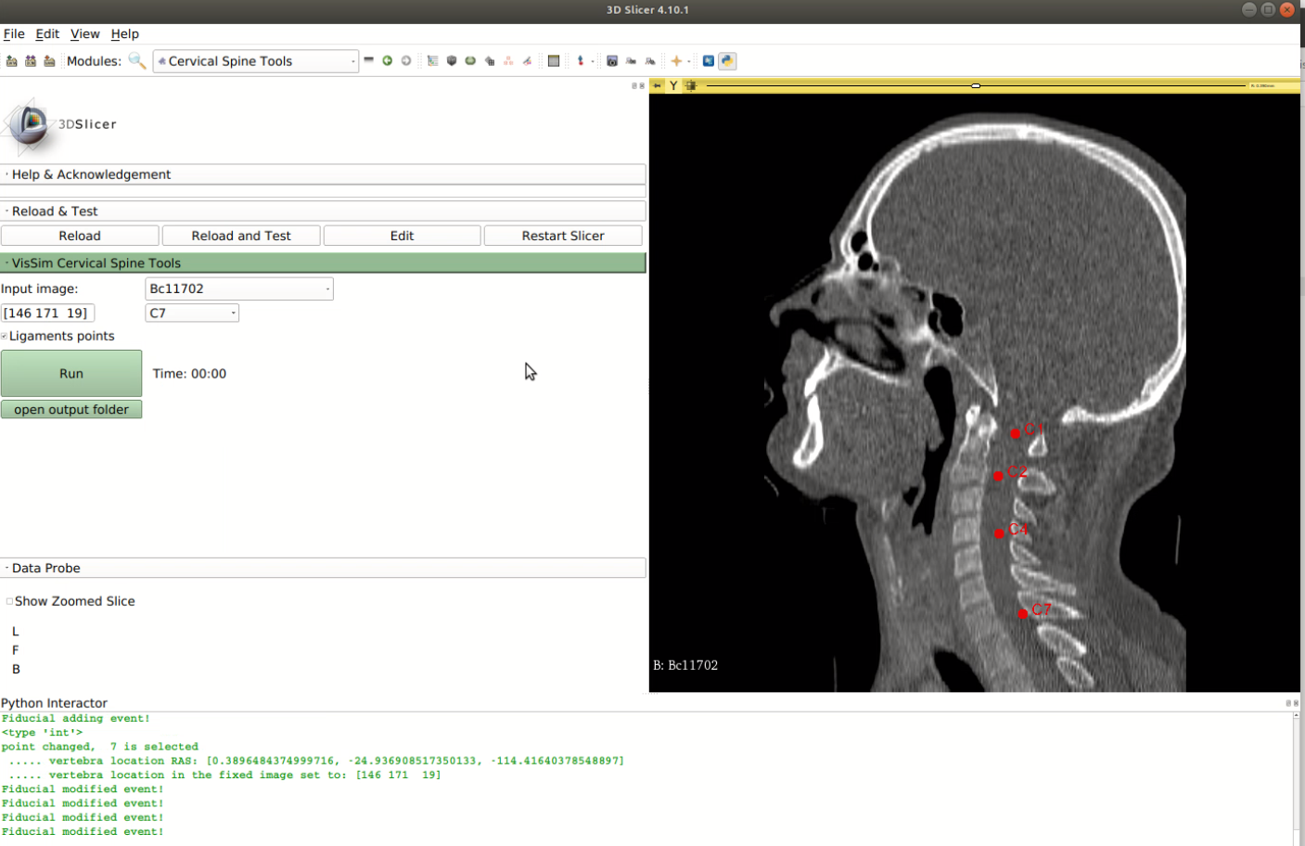This screenshot has width=1305, height=846.
Task: Open the C7 vertebra dropdown
Action: click(x=192, y=314)
